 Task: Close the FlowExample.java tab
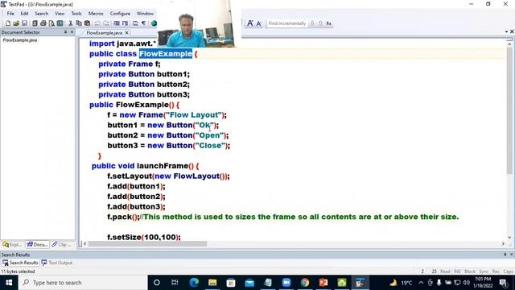coord(127,33)
